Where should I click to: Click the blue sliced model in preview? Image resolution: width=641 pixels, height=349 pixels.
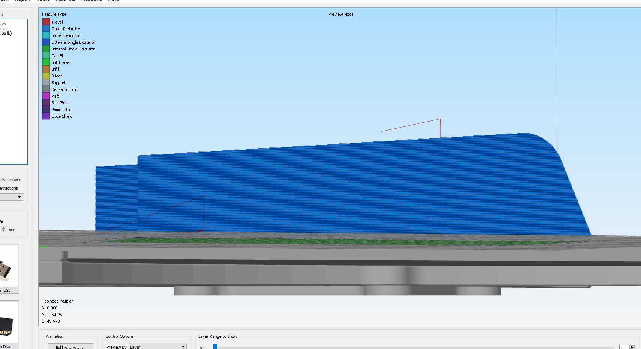[337, 187]
